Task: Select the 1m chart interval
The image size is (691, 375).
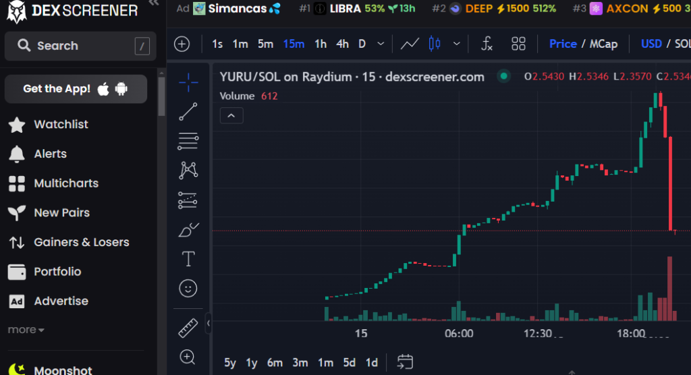Action: pos(240,44)
